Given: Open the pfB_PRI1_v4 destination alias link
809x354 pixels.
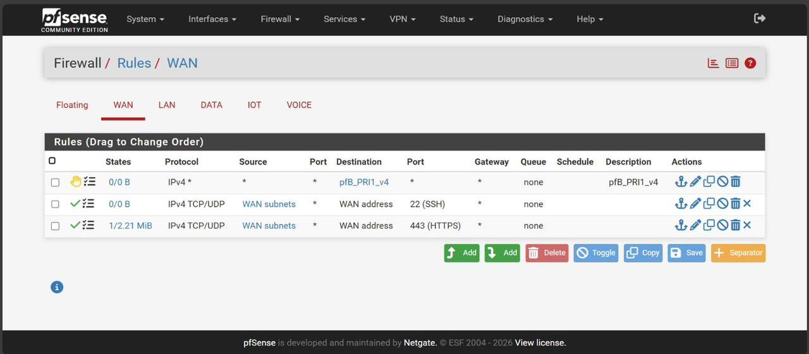Looking at the screenshot, I should 364,182.
